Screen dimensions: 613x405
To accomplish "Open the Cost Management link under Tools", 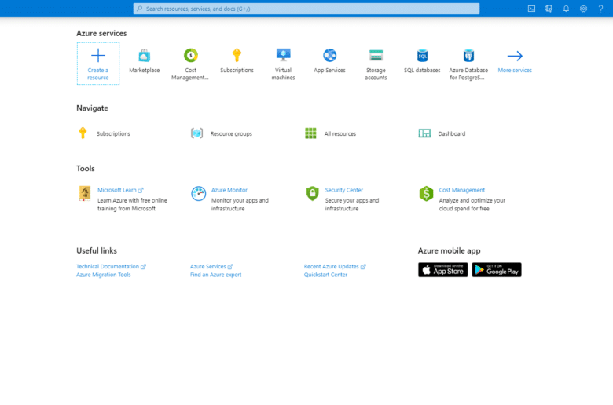I will point(461,190).
